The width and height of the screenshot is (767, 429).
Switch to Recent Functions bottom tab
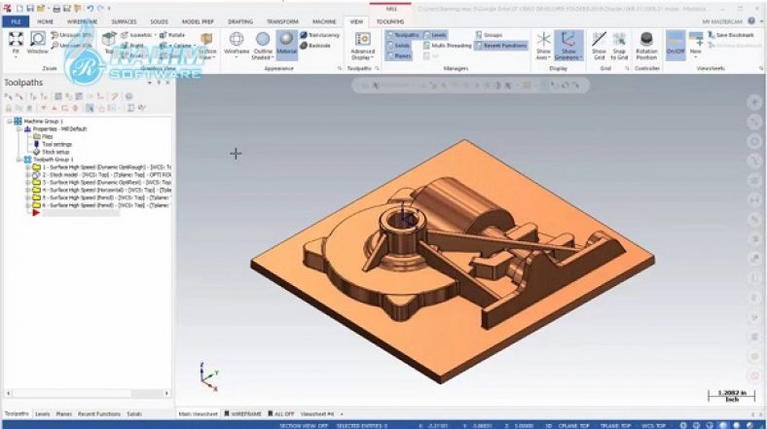tap(99, 413)
